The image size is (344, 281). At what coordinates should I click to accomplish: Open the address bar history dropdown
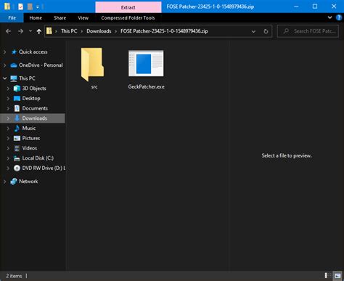point(253,31)
